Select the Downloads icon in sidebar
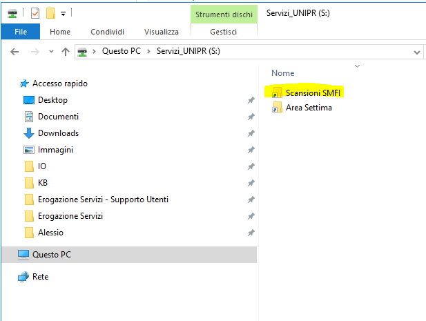The image size is (426, 321). 29,133
